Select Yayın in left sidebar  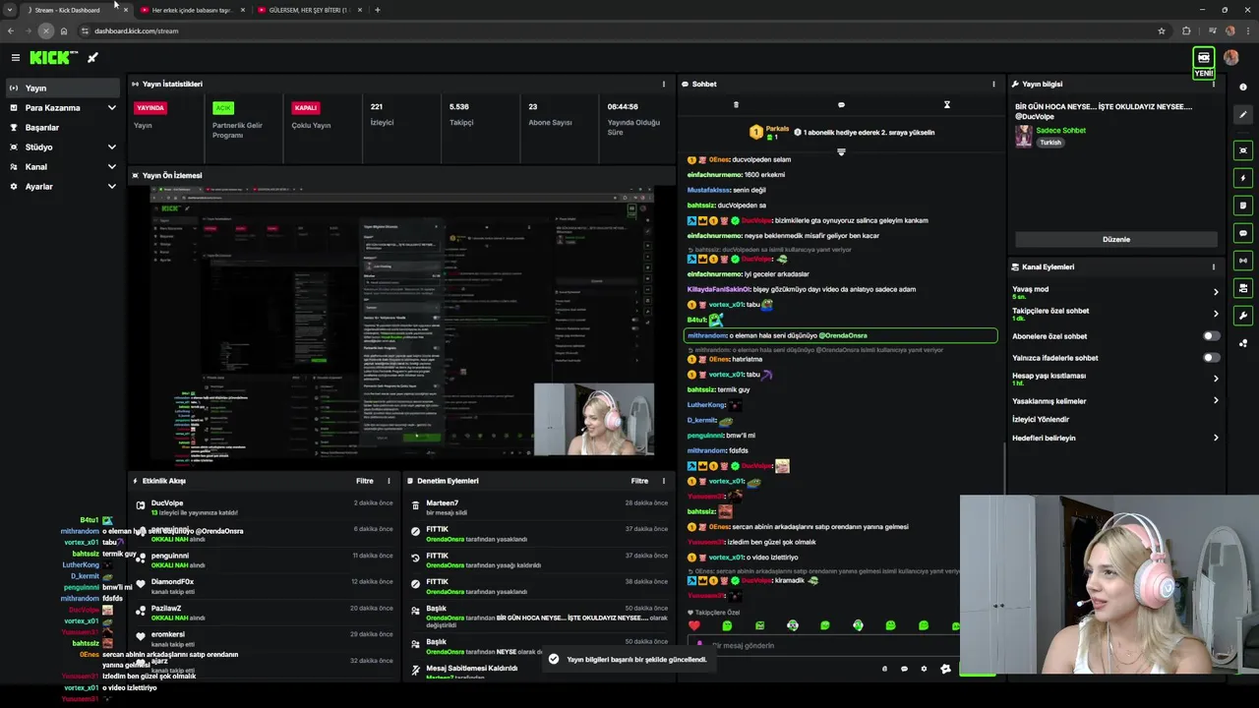[x=63, y=88]
